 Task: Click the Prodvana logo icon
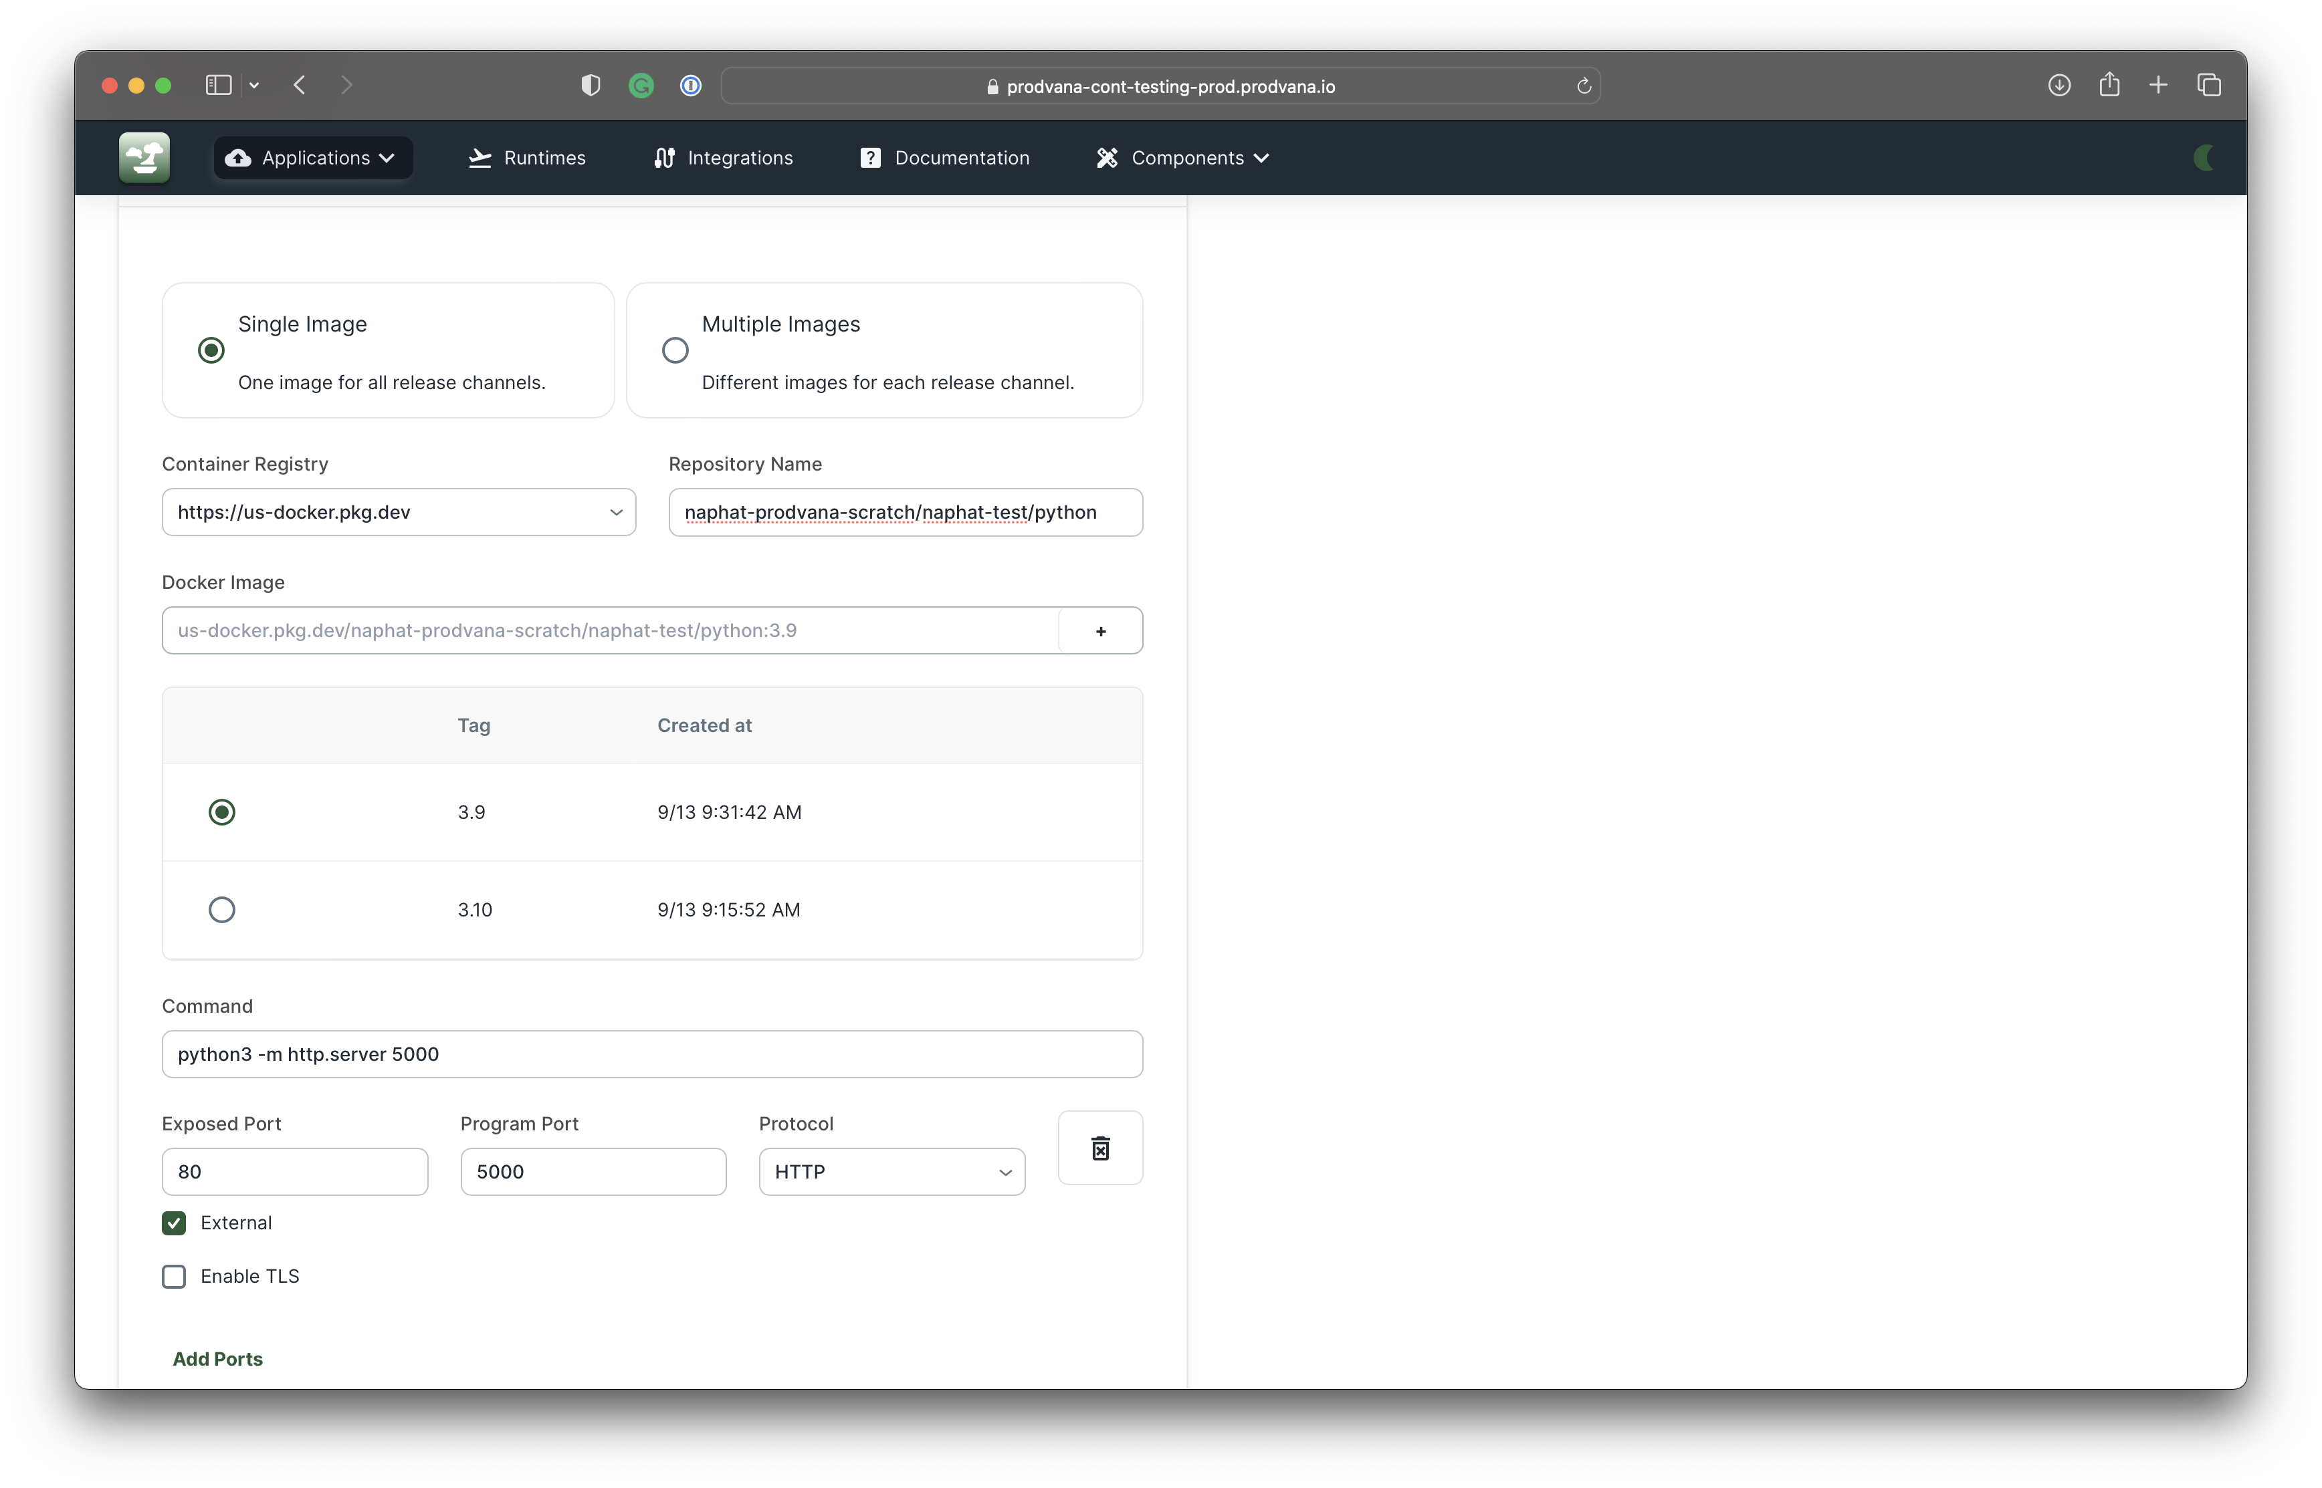[x=145, y=158]
